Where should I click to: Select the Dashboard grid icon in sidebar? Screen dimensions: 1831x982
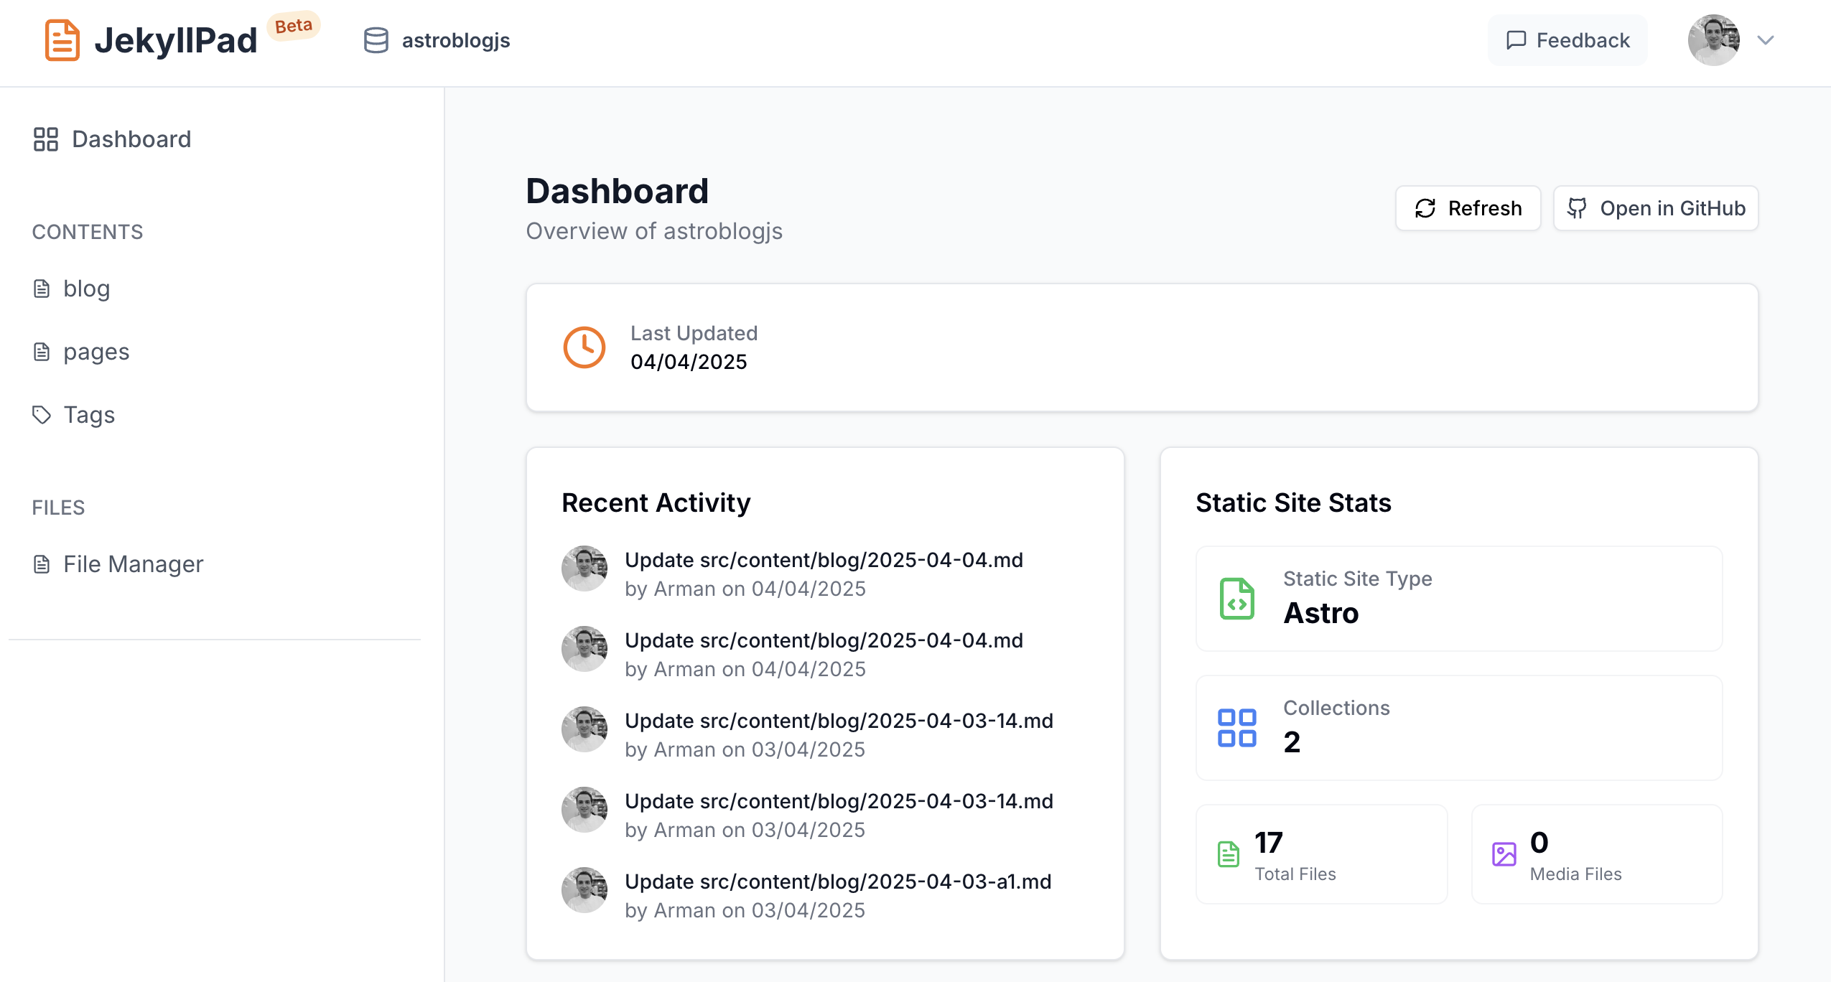[x=46, y=139]
